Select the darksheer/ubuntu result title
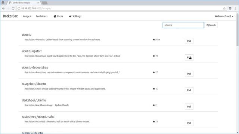The image size is (239, 134). (x=34, y=100)
